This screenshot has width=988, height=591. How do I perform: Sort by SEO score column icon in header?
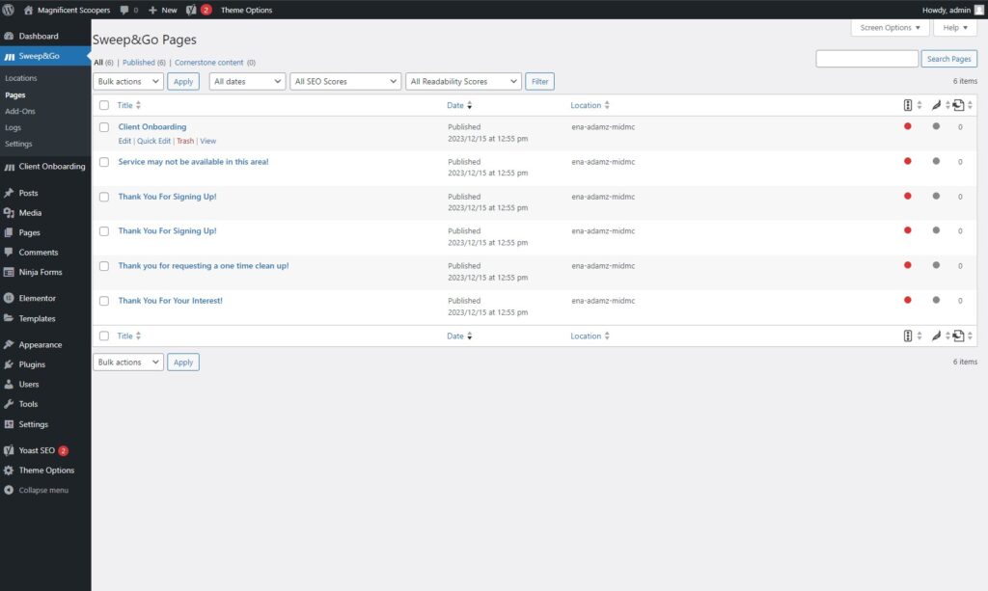(x=907, y=105)
